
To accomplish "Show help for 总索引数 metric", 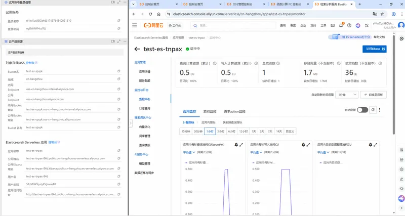I will [x=278, y=63].
